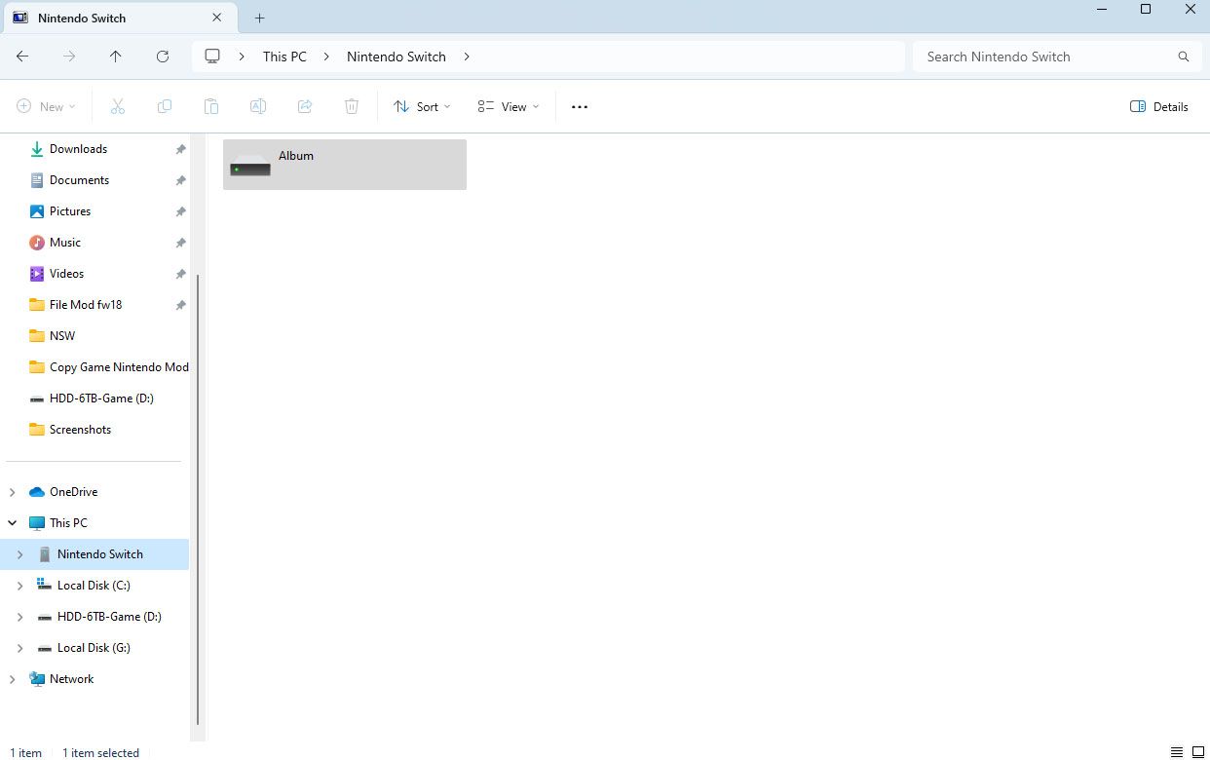Open the See more ellipsis menu

(x=580, y=107)
